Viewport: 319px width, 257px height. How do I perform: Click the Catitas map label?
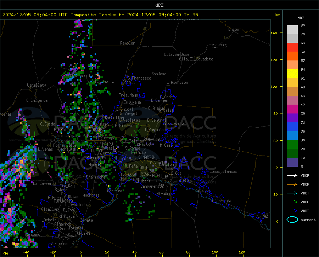tap(202, 191)
